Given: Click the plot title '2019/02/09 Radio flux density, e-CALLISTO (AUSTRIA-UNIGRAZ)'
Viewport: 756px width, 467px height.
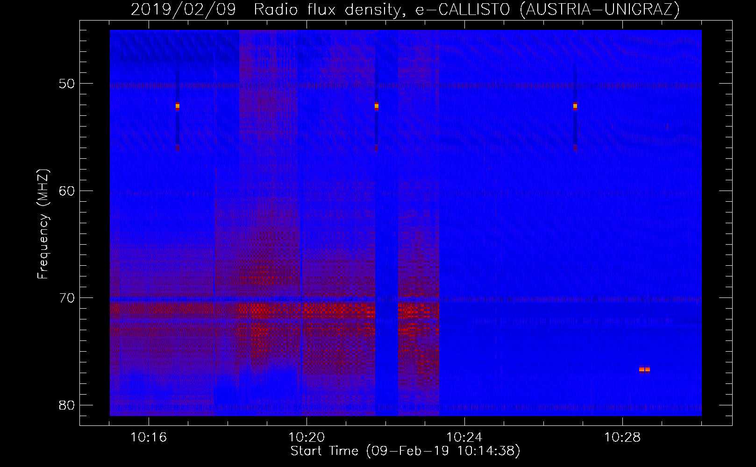Looking at the screenshot, I should [x=405, y=9].
